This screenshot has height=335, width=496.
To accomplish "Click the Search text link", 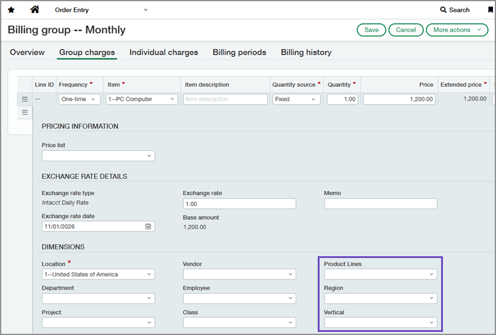I will pos(460,10).
